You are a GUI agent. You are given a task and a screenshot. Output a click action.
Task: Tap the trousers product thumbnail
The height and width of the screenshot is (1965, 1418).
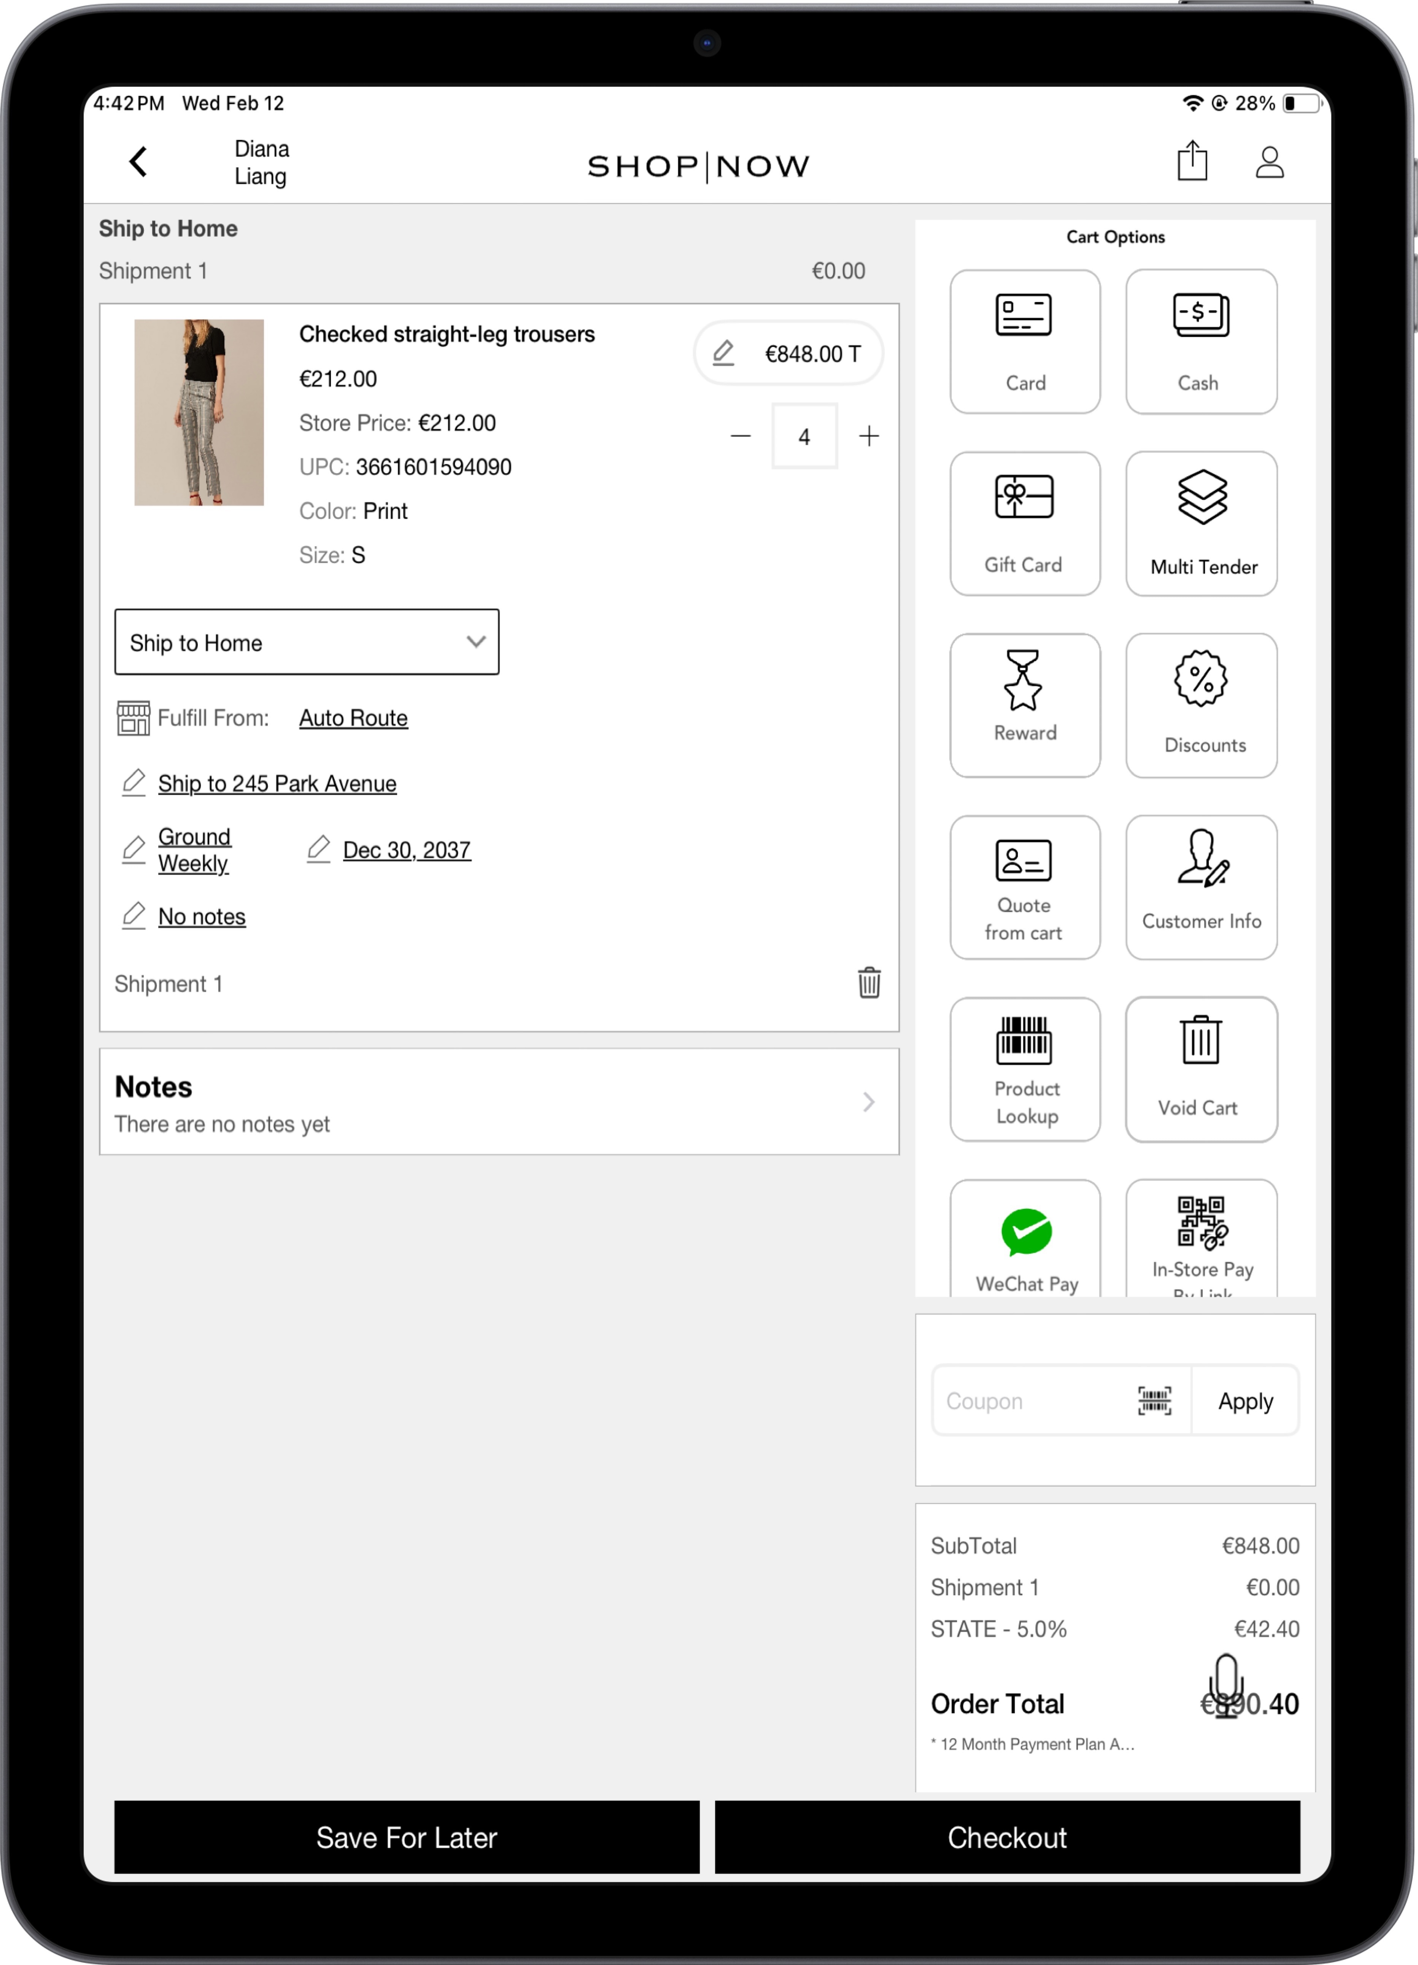pyautogui.click(x=199, y=413)
